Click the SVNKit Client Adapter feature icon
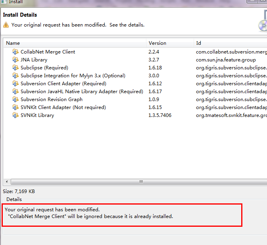 click(15, 107)
